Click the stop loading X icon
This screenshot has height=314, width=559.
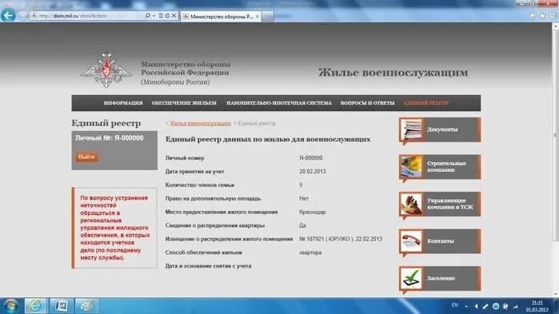pos(174,16)
